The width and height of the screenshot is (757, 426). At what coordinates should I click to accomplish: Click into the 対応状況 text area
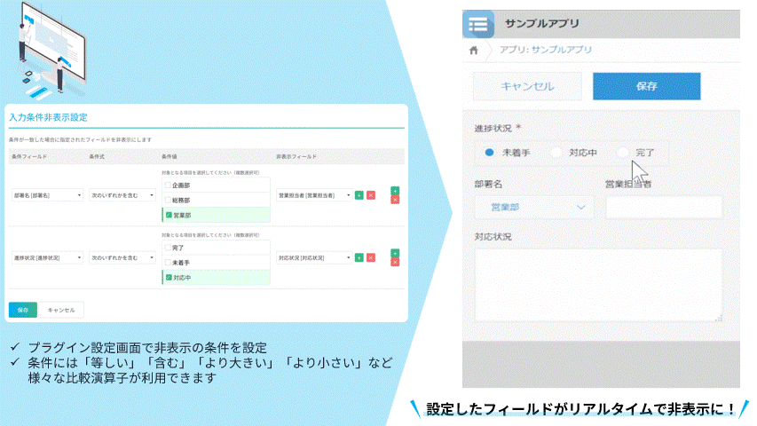coord(599,285)
